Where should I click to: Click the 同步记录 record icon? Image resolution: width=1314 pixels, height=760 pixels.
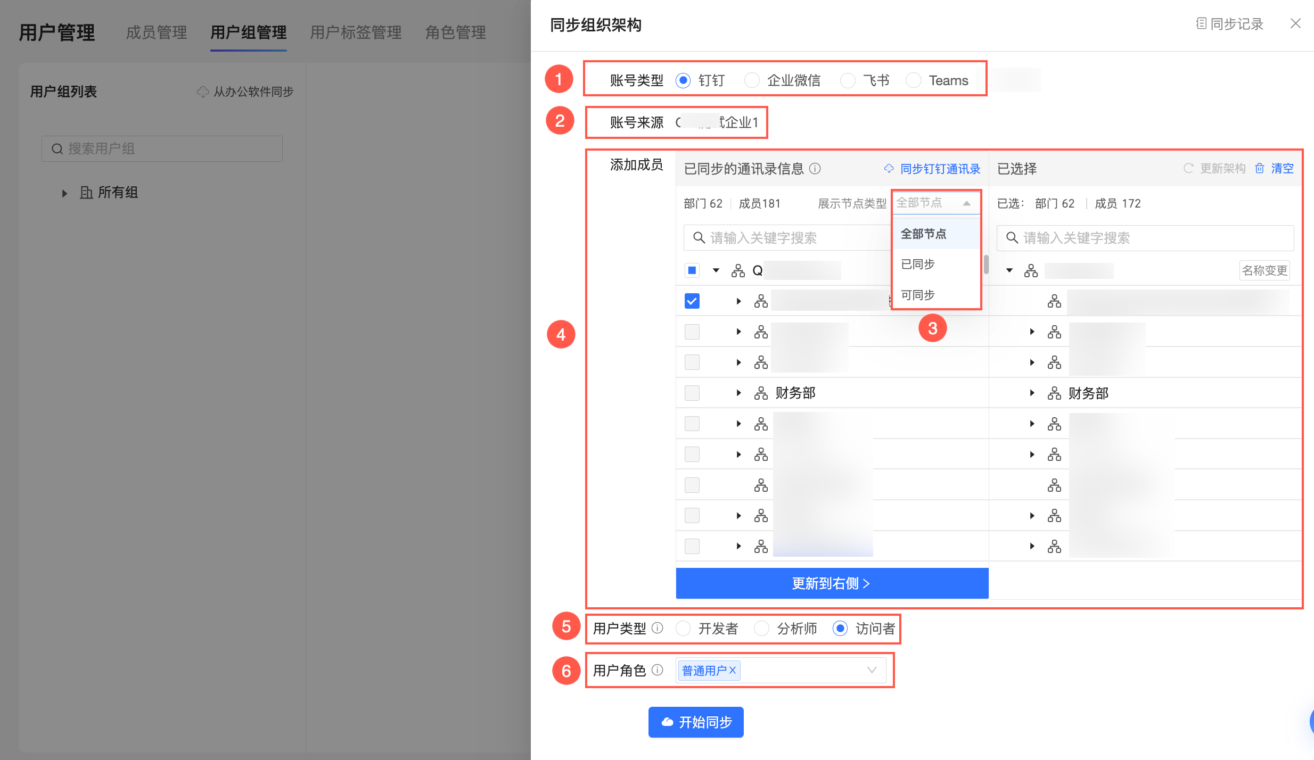point(1201,24)
